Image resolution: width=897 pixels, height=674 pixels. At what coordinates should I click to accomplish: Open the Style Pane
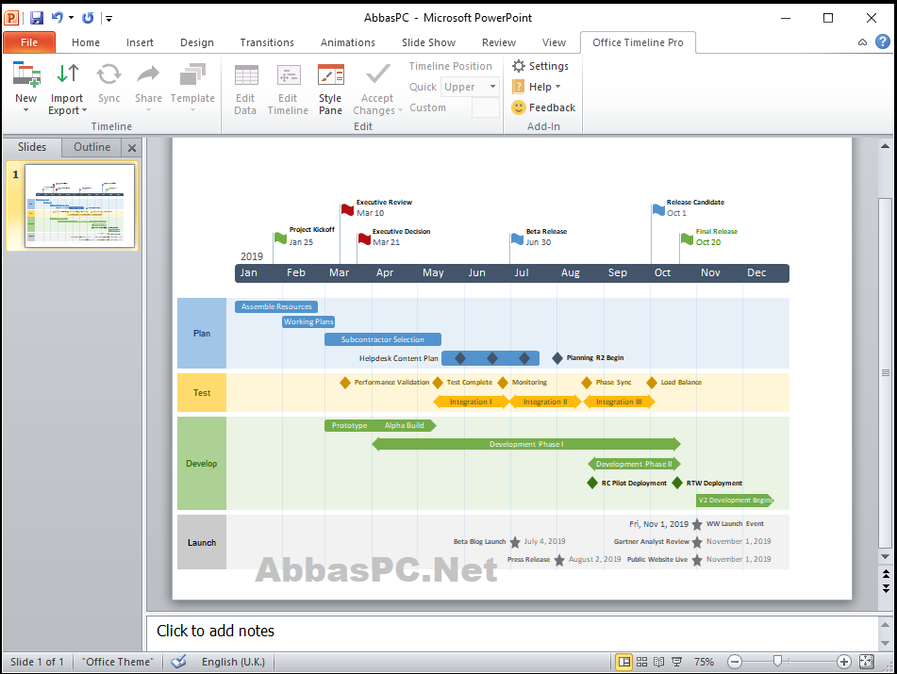331,89
